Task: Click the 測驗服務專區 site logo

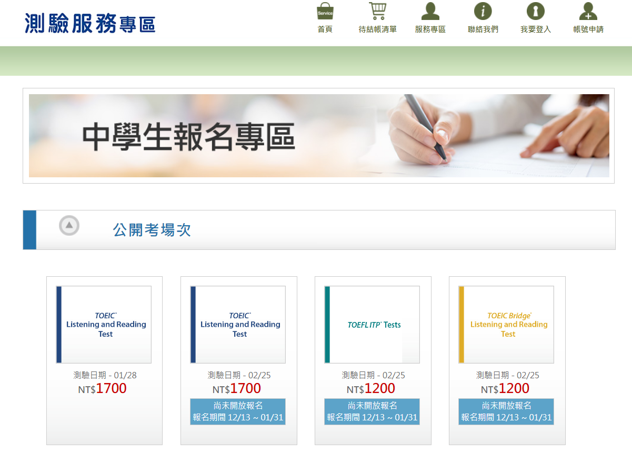Action: [90, 23]
